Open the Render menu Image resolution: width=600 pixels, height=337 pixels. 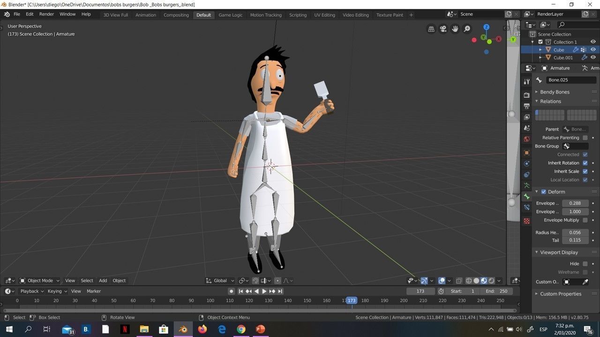[x=46, y=15]
